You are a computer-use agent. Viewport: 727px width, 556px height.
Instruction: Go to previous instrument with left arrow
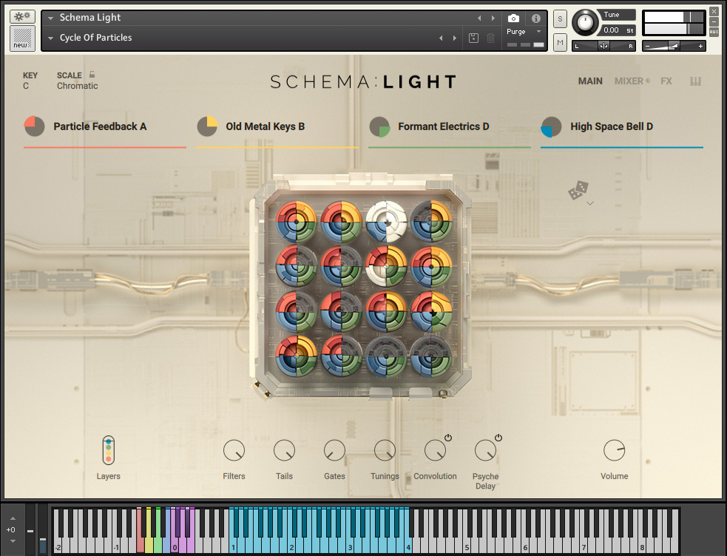click(479, 18)
